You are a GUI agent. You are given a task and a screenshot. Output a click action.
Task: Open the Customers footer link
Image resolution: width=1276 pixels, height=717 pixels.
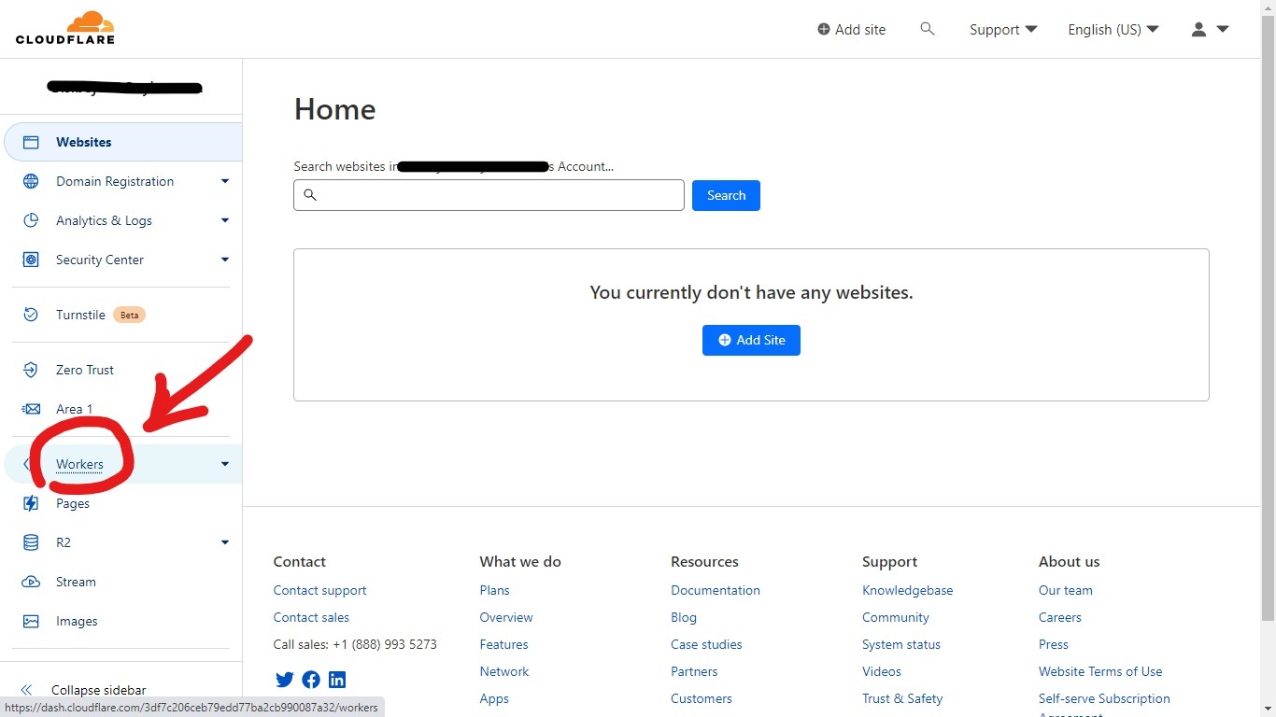pyautogui.click(x=702, y=698)
